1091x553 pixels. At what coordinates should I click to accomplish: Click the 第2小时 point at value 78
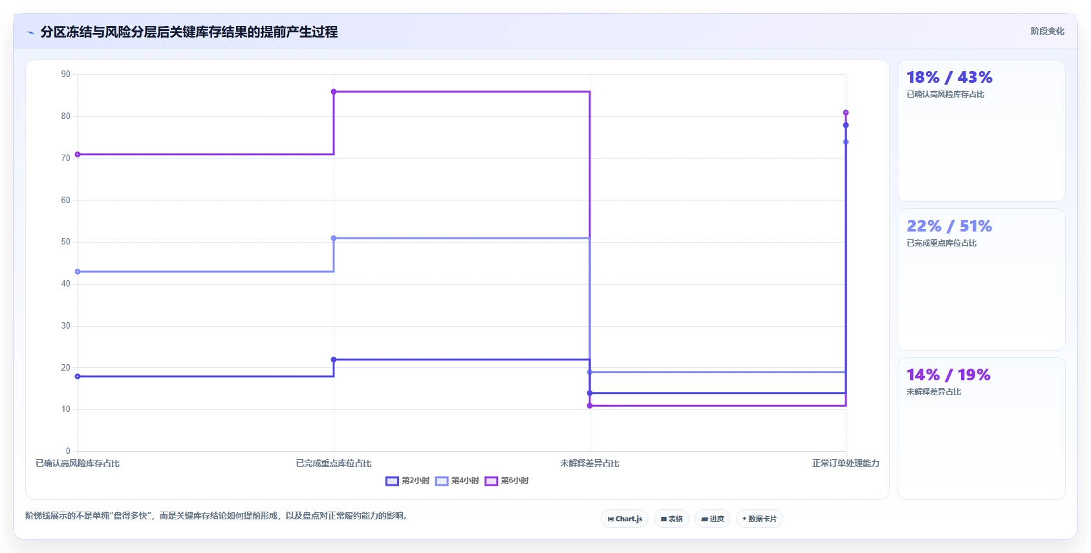(x=846, y=125)
